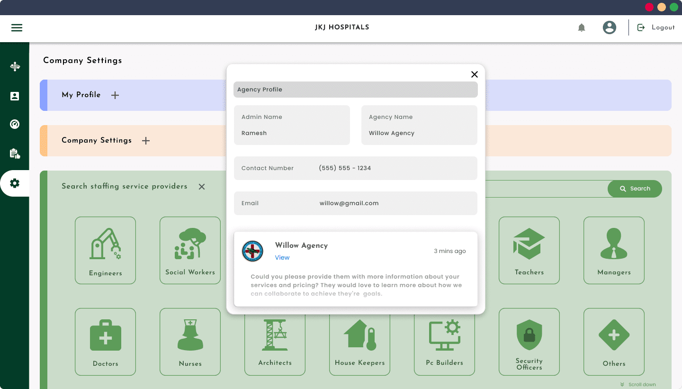Click the Logout button
682x389 pixels.
click(x=656, y=27)
